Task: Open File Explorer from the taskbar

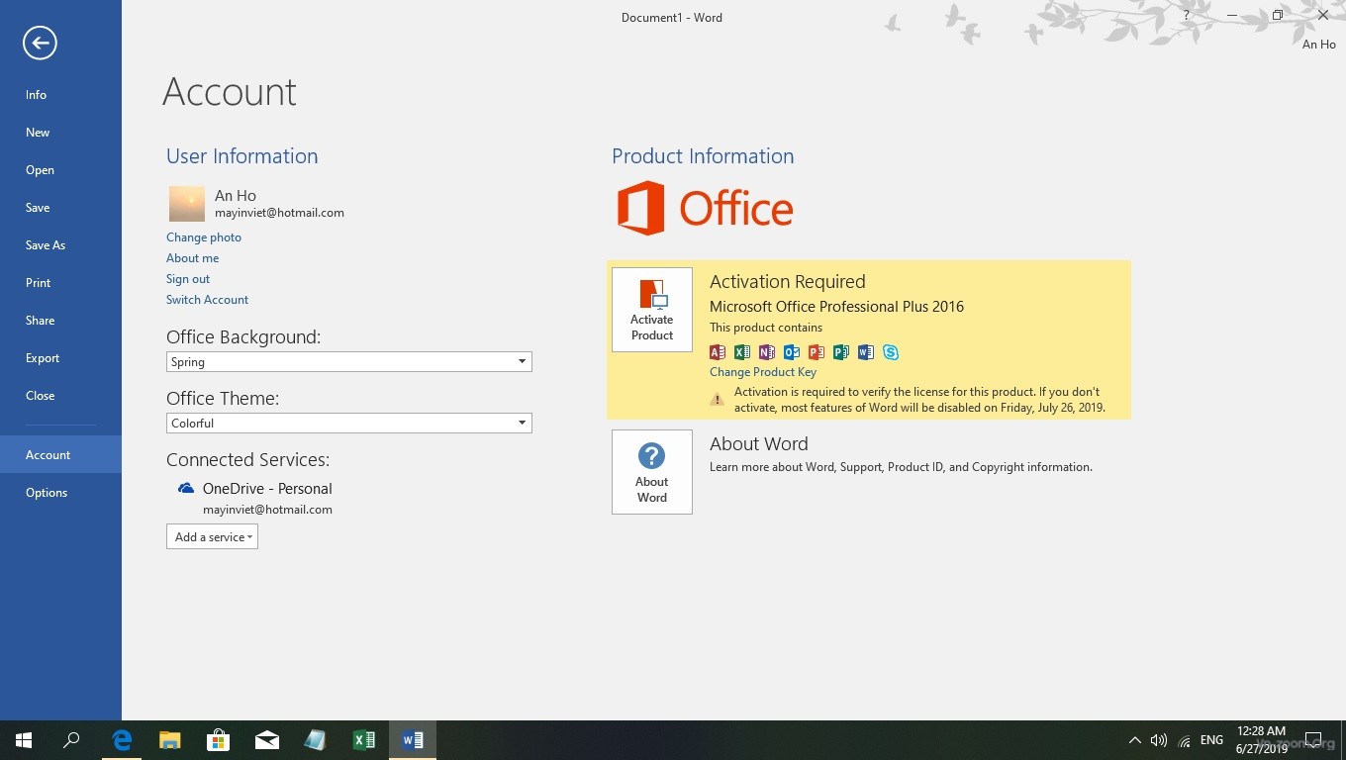Action: pyautogui.click(x=170, y=740)
